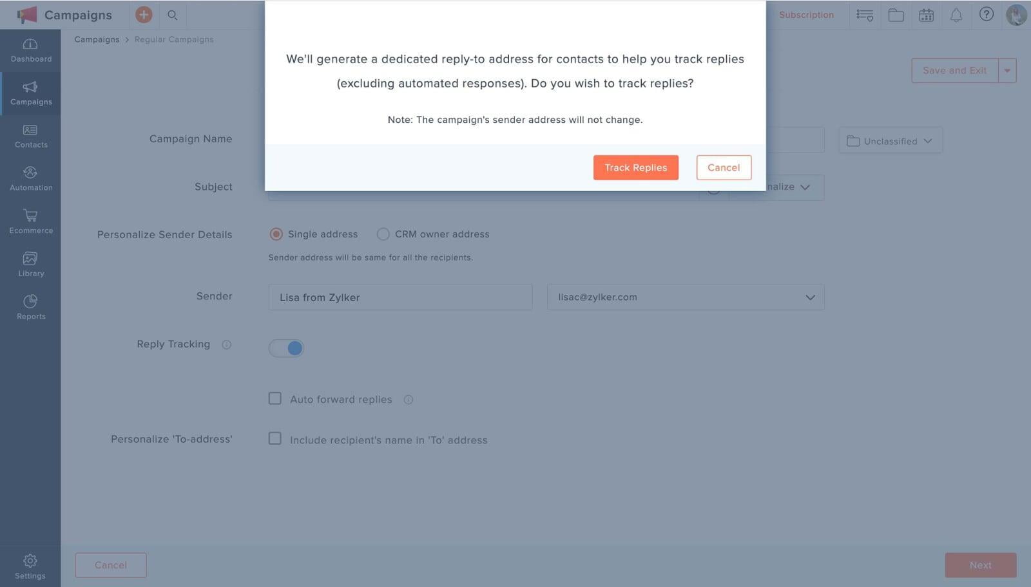This screenshot has height=587, width=1031.
Task: Confirm with the Track Replies button
Action: point(635,167)
